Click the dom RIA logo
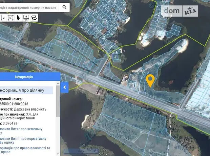Screen dimensions: 210x156 click(x=180, y=11)
